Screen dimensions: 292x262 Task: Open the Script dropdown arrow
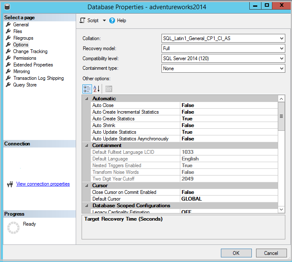tap(104, 20)
